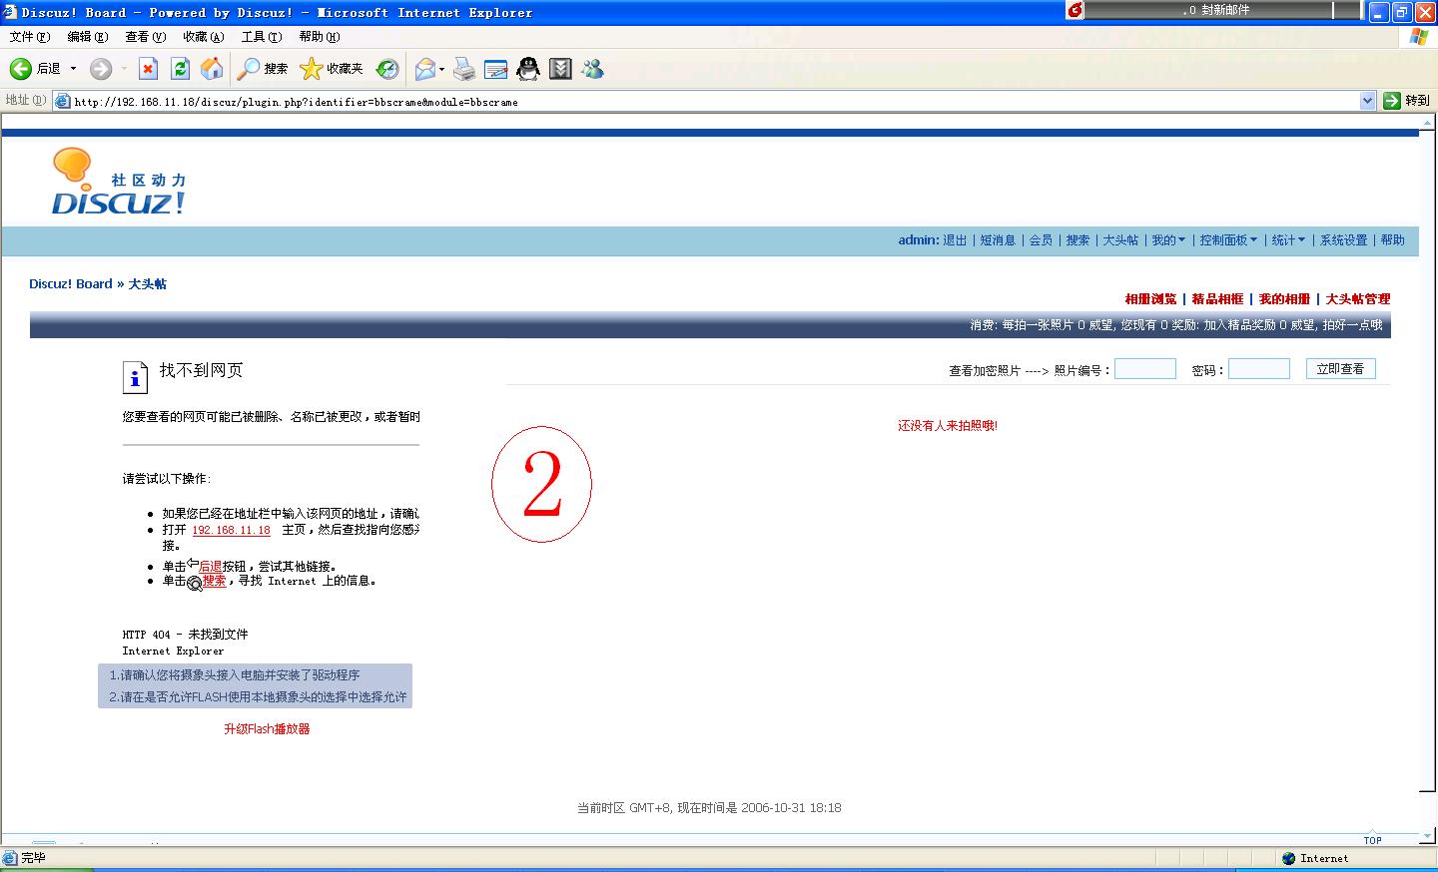Click the IE icon in the title bar
Image resolution: width=1438 pixels, height=872 pixels.
pos(10,12)
